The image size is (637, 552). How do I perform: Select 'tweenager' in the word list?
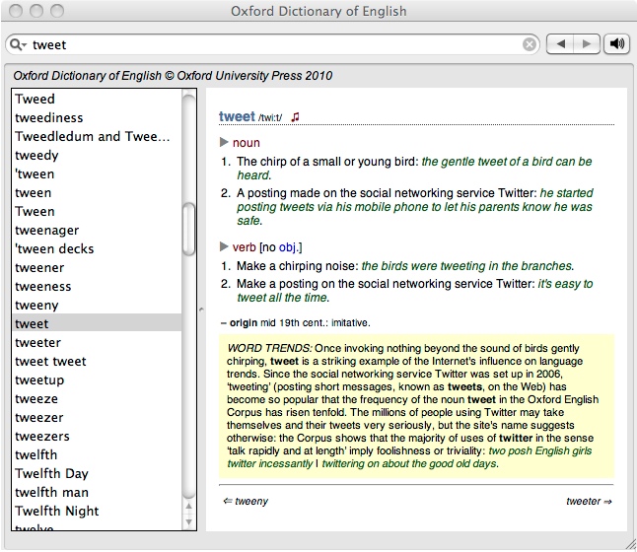coord(46,231)
